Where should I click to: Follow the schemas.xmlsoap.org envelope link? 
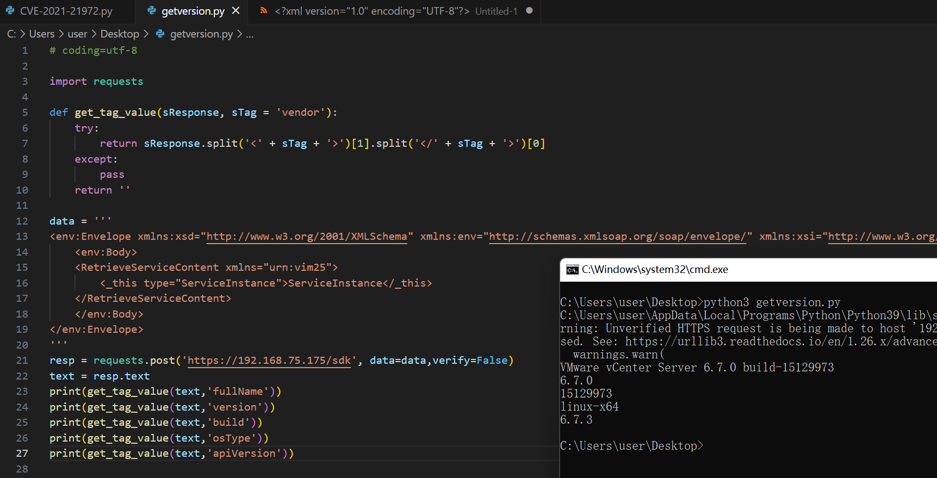click(x=617, y=237)
